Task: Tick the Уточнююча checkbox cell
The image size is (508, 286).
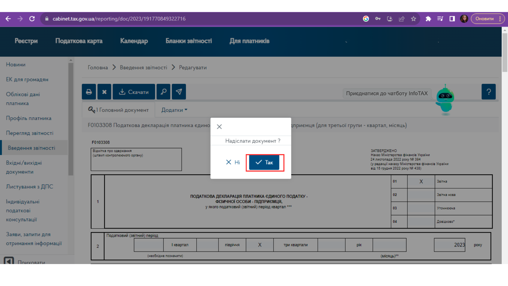Action: click(421, 208)
